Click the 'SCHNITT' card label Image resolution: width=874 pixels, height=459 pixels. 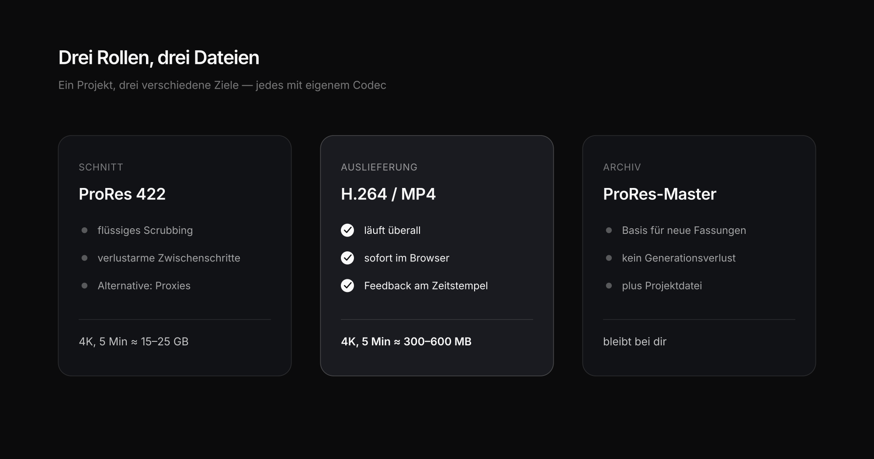pyautogui.click(x=101, y=167)
